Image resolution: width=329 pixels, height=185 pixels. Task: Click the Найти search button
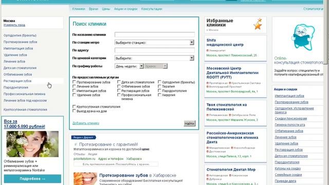pyautogui.click(x=190, y=123)
